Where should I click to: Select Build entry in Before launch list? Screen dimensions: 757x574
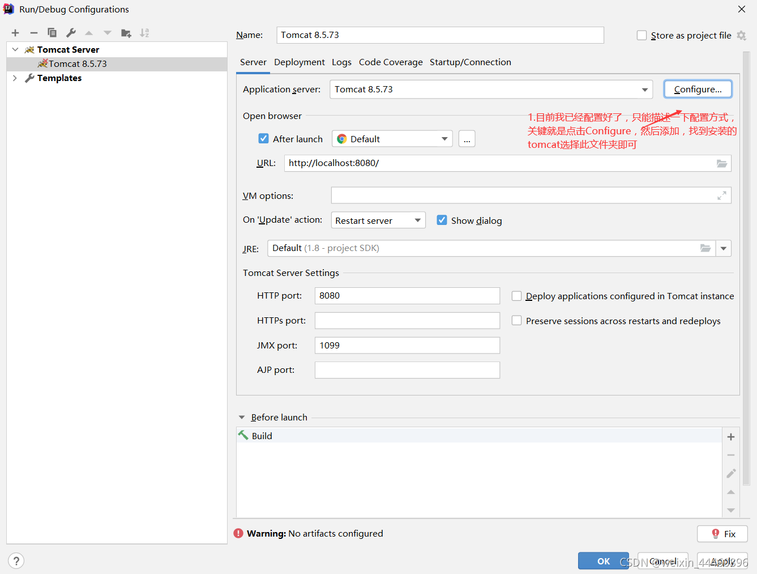479,436
